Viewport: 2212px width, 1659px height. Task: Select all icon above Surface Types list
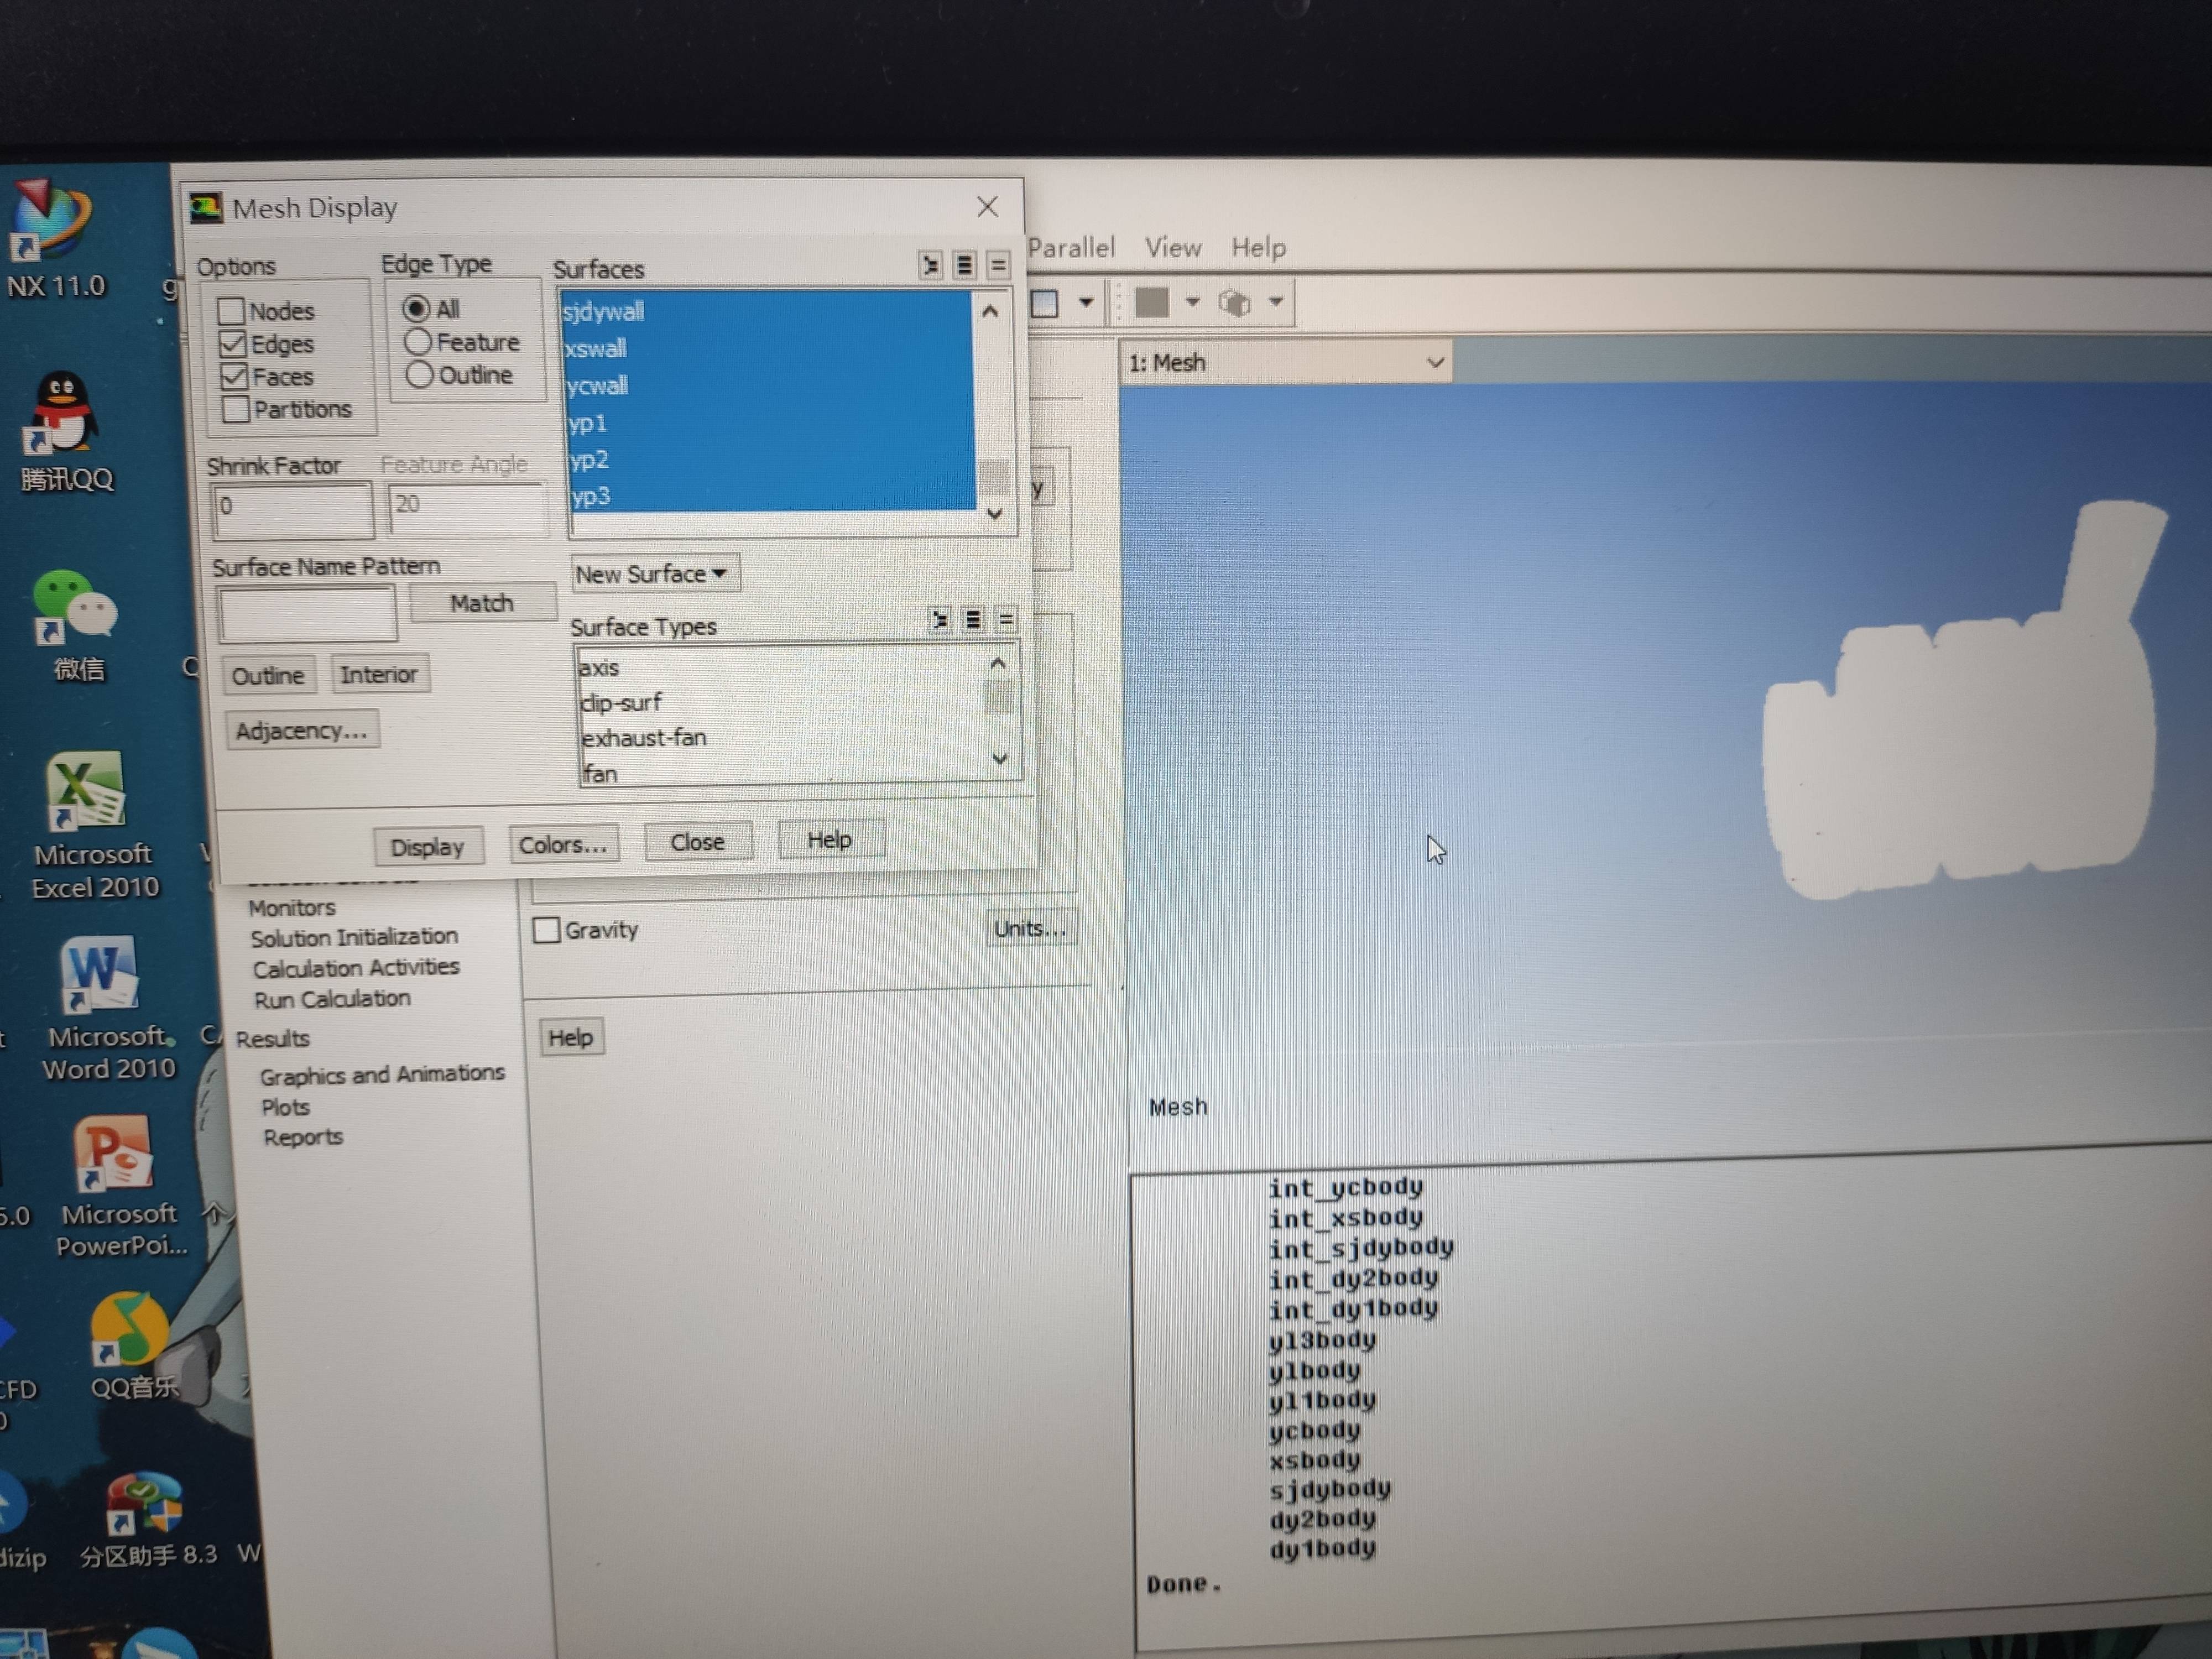point(940,621)
